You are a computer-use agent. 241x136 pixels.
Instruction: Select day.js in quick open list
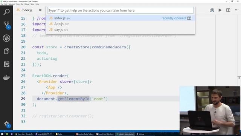click(x=120, y=29)
